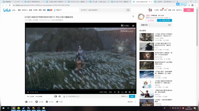Screen dimensions: 199x111
Task: Switch to the last browser tab
Action: (164, 2)
